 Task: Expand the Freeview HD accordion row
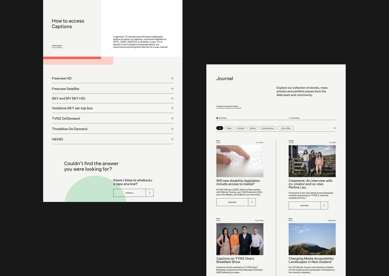click(x=113, y=79)
